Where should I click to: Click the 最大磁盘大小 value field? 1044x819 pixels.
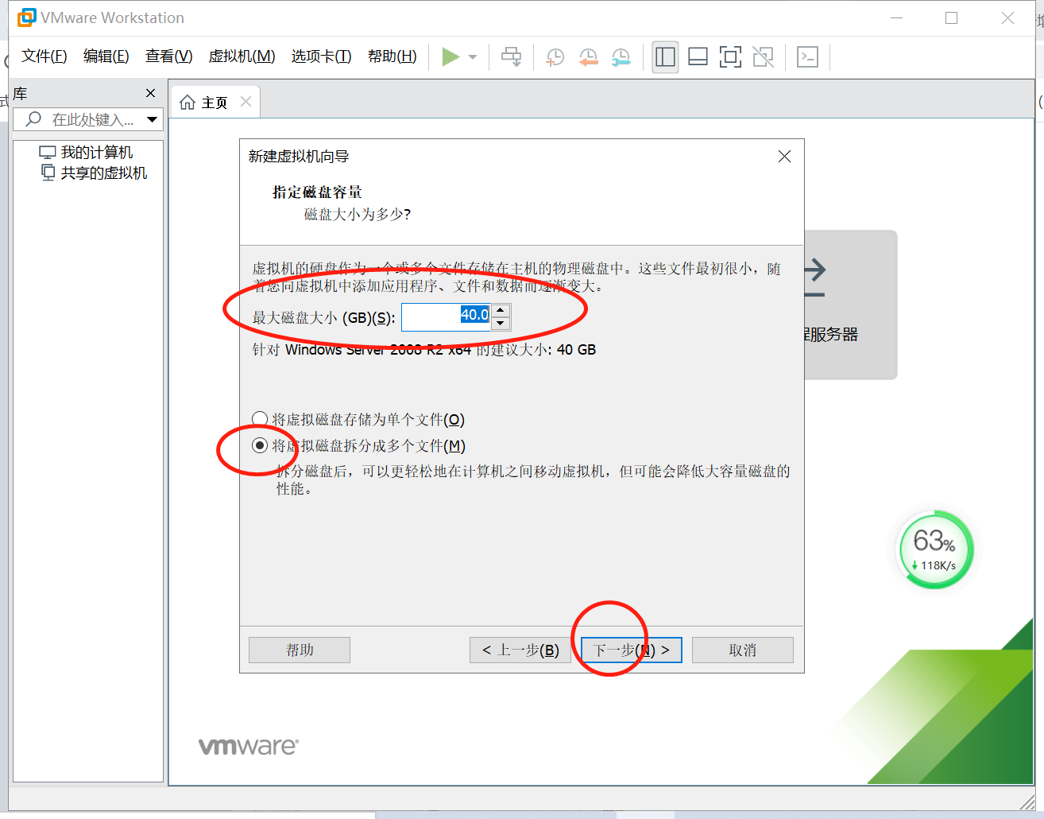click(x=447, y=316)
